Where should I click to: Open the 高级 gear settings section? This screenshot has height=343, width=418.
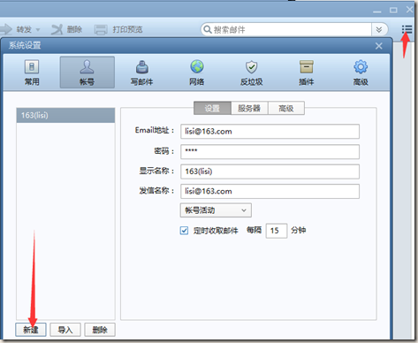pyautogui.click(x=361, y=72)
